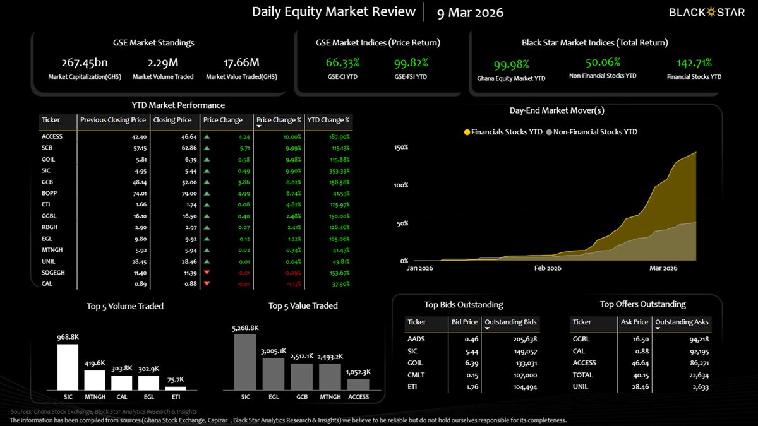Click the MTNGH bar in Top 5 Volume Traded

[x=95, y=380]
